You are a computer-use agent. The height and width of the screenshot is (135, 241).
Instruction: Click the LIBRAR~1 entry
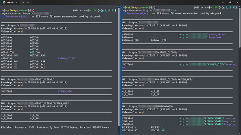[128, 119]
